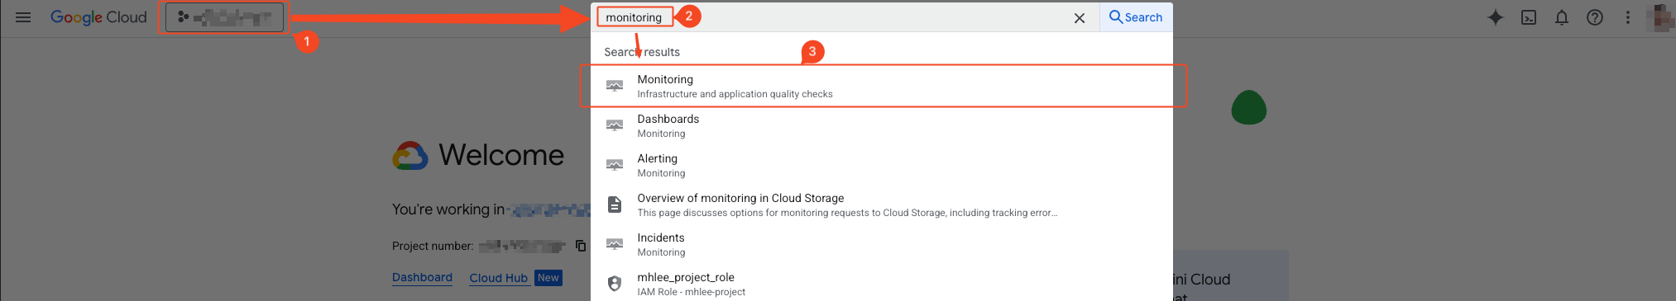Click the Search results heading text

pyautogui.click(x=642, y=52)
